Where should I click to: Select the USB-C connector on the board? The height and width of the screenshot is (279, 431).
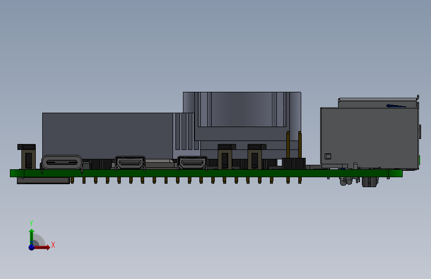click(62, 162)
